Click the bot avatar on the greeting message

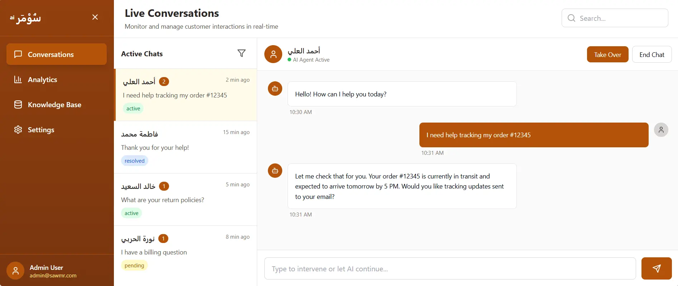275,89
